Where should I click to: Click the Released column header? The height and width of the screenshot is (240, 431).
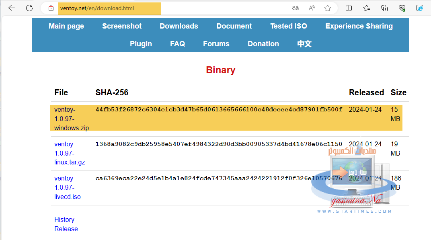click(x=366, y=92)
